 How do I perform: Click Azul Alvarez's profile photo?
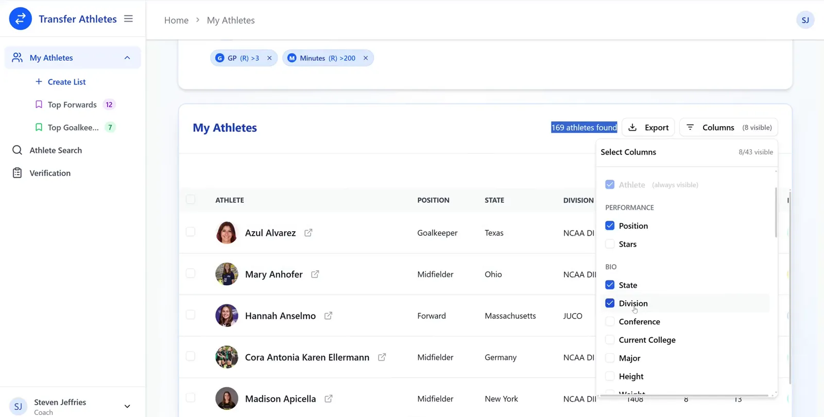tap(227, 233)
